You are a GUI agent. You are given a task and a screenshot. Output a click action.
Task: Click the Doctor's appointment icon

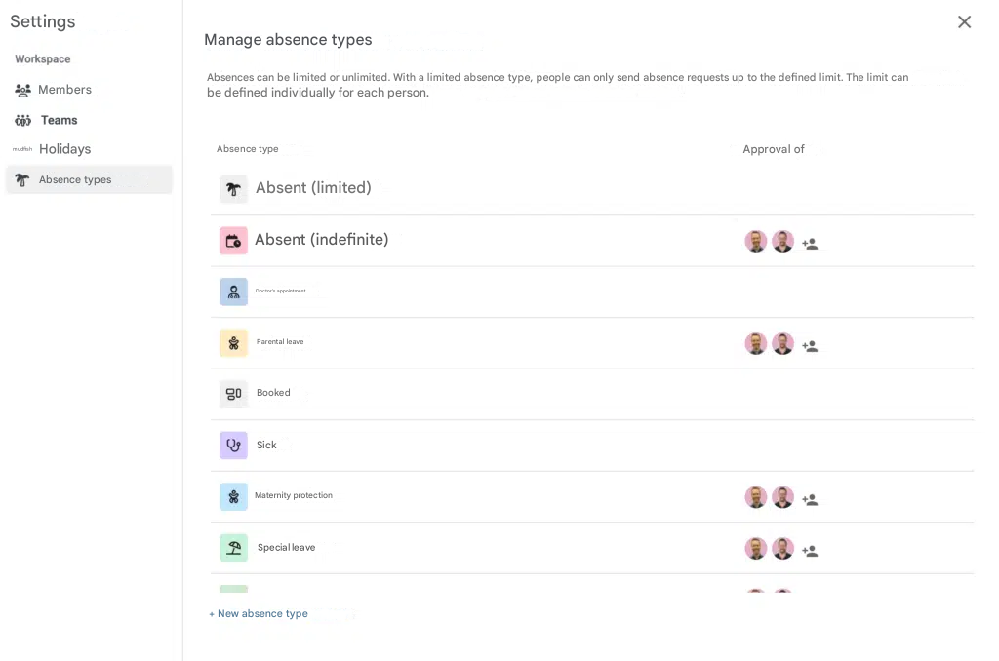[233, 292]
